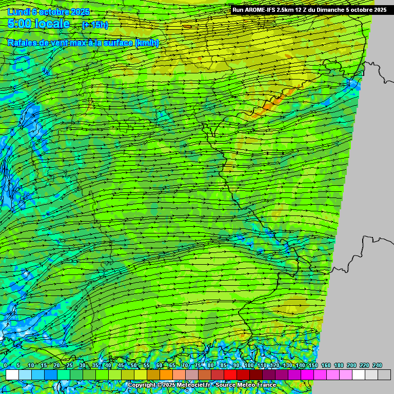Image resolution: width=394 pixels, height=394 pixels.
Task: Pick the blue legend swatch between 15 and 20
Action: coord(50,375)
